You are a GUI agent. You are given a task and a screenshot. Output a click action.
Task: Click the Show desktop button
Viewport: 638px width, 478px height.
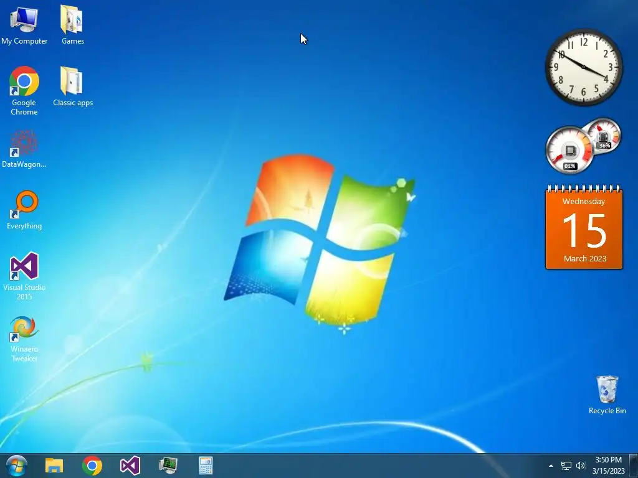(633, 466)
